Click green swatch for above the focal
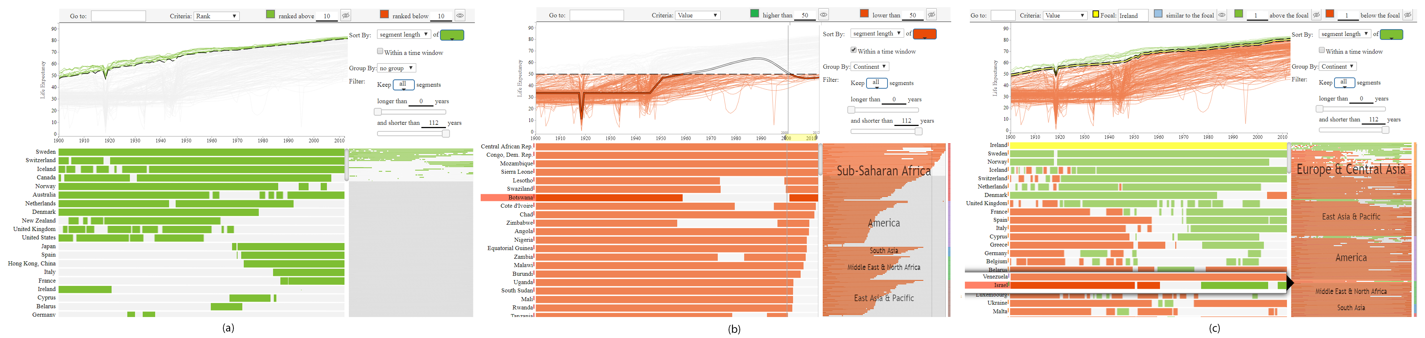 point(1239,13)
